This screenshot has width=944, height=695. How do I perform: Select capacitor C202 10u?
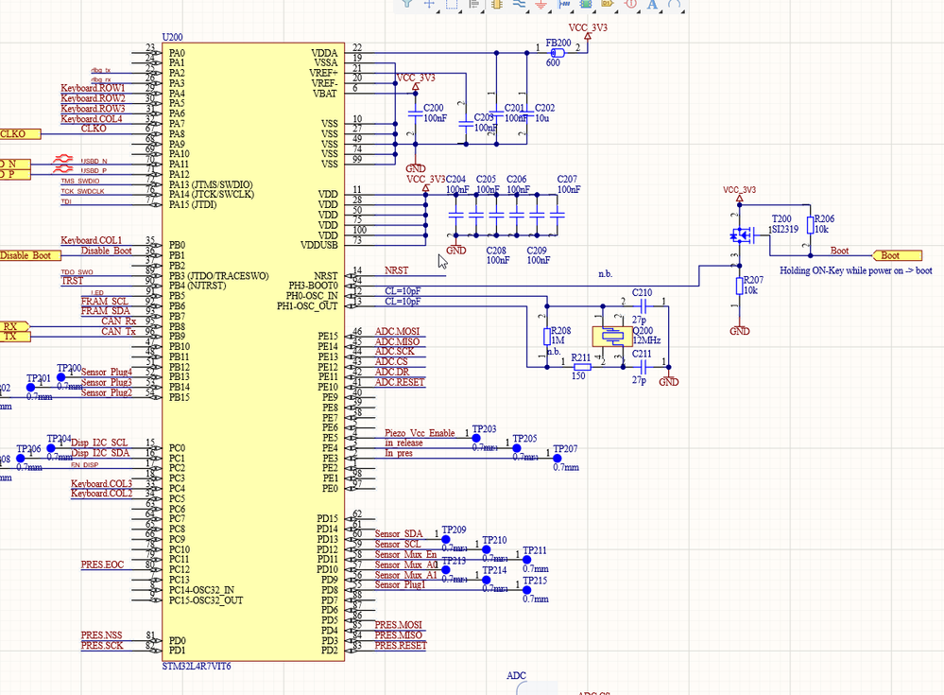526,113
